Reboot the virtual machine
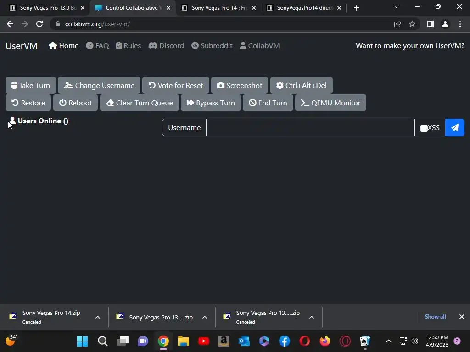 click(76, 103)
